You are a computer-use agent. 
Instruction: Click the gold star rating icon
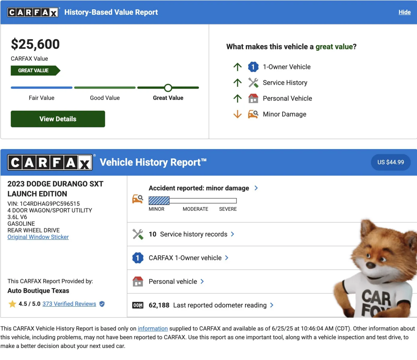(12, 304)
